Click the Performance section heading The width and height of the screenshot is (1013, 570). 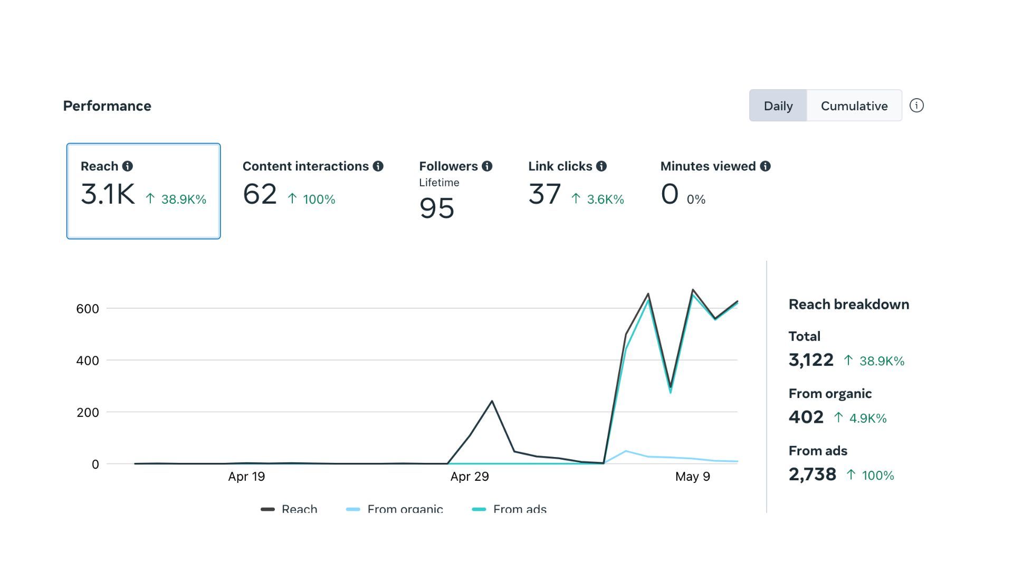pyautogui.click(x=107, y=106)
